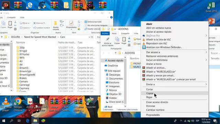220x124 pixels.
Task: Select the 350z folder in Cars window
Action: tap(22, 48)
